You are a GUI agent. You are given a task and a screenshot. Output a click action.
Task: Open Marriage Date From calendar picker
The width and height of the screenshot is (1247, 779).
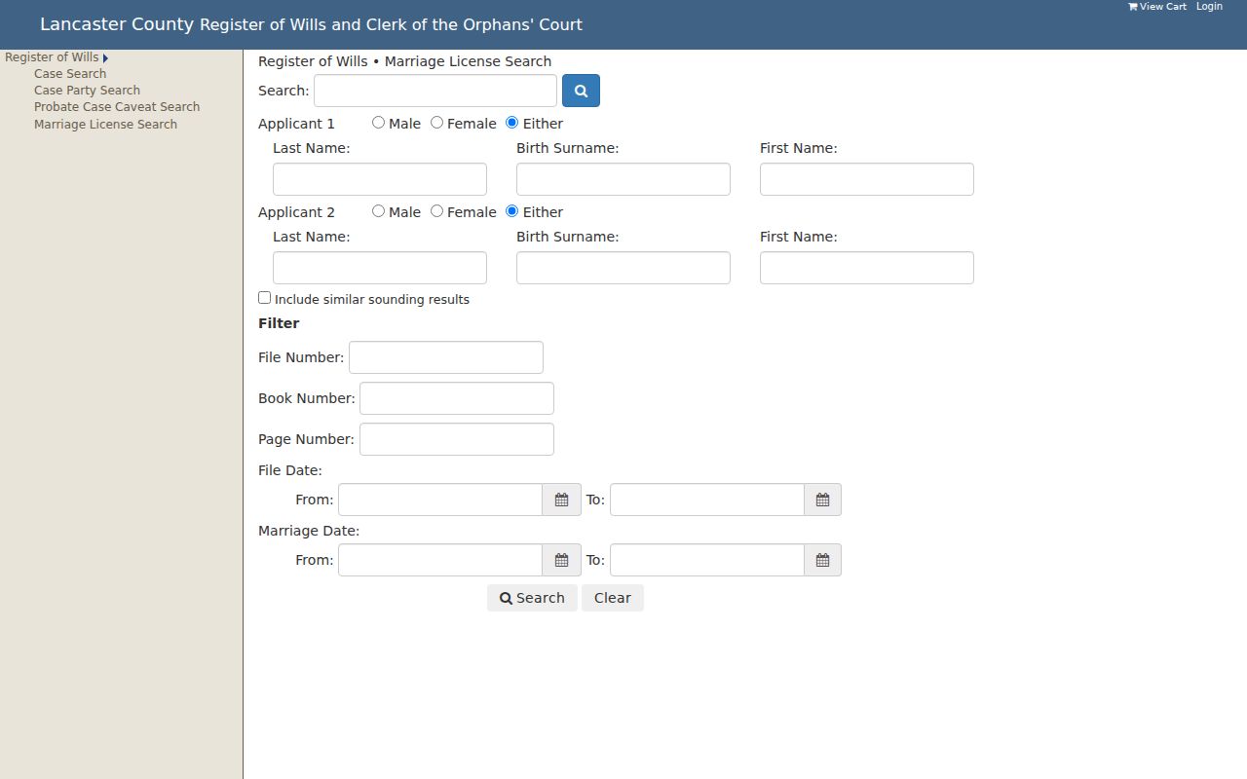(561, 560)
